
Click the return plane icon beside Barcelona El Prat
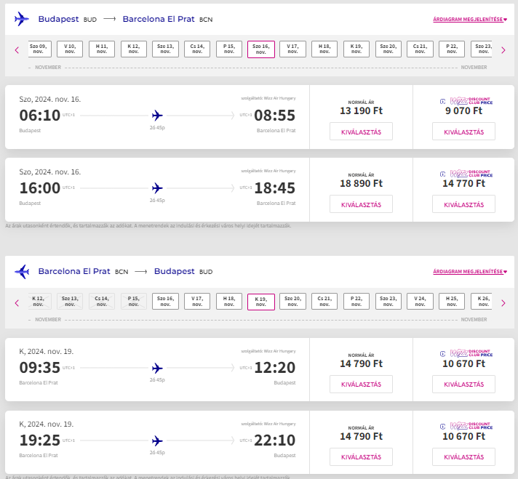click(x=22, y=272)
